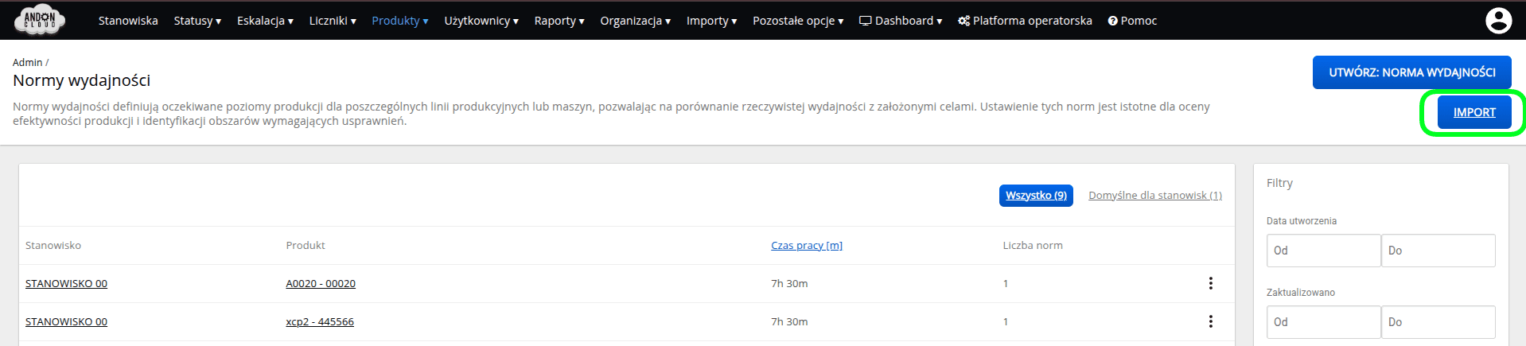Expand the Statusy dropdown menu
The height and width of the screenshot is (346, 1526).
(197, 21)
